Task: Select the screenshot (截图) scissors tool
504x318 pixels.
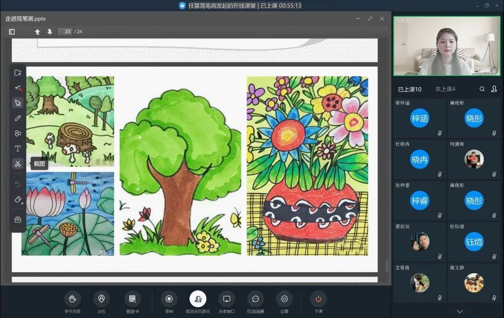Action: coord(18,164)
